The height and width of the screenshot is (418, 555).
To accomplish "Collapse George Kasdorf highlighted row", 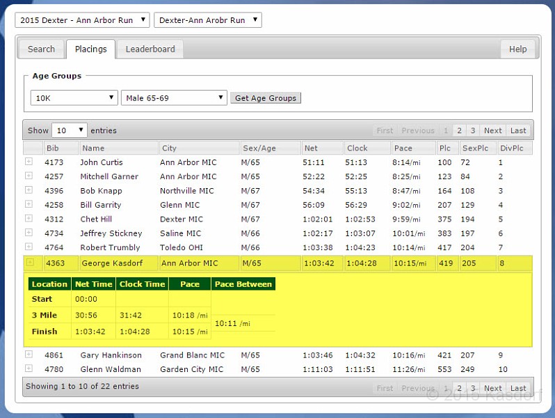I will [x=29, y=263].
